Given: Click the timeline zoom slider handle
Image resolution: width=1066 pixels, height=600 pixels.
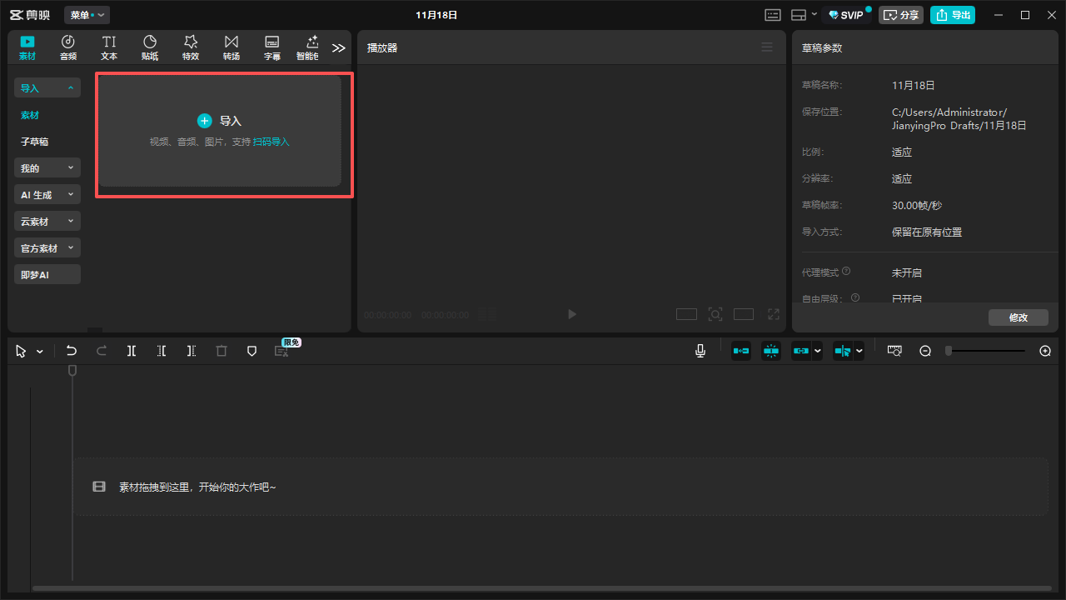Looking at the screenshot, I should [x=949, y=351].
